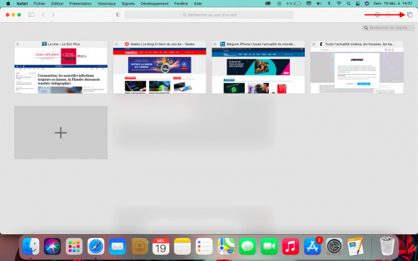Launch Music from the Dock
This screenshot has width=418, height=261.
[291, 246]
